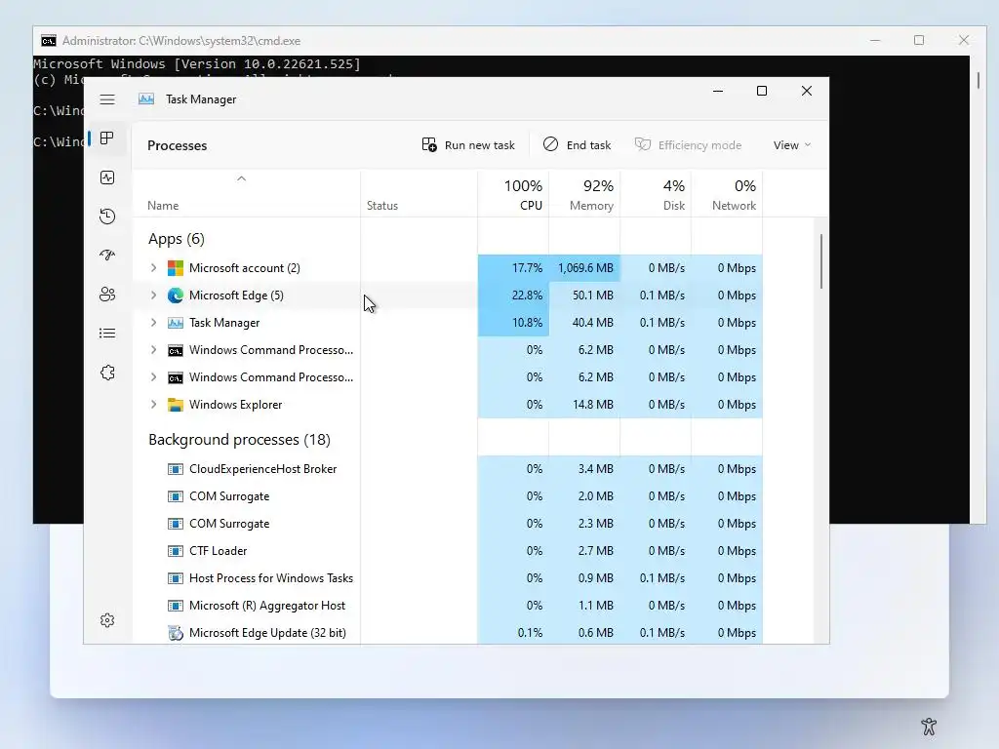Sort processes by Network column header

click(x=728, y=195)
